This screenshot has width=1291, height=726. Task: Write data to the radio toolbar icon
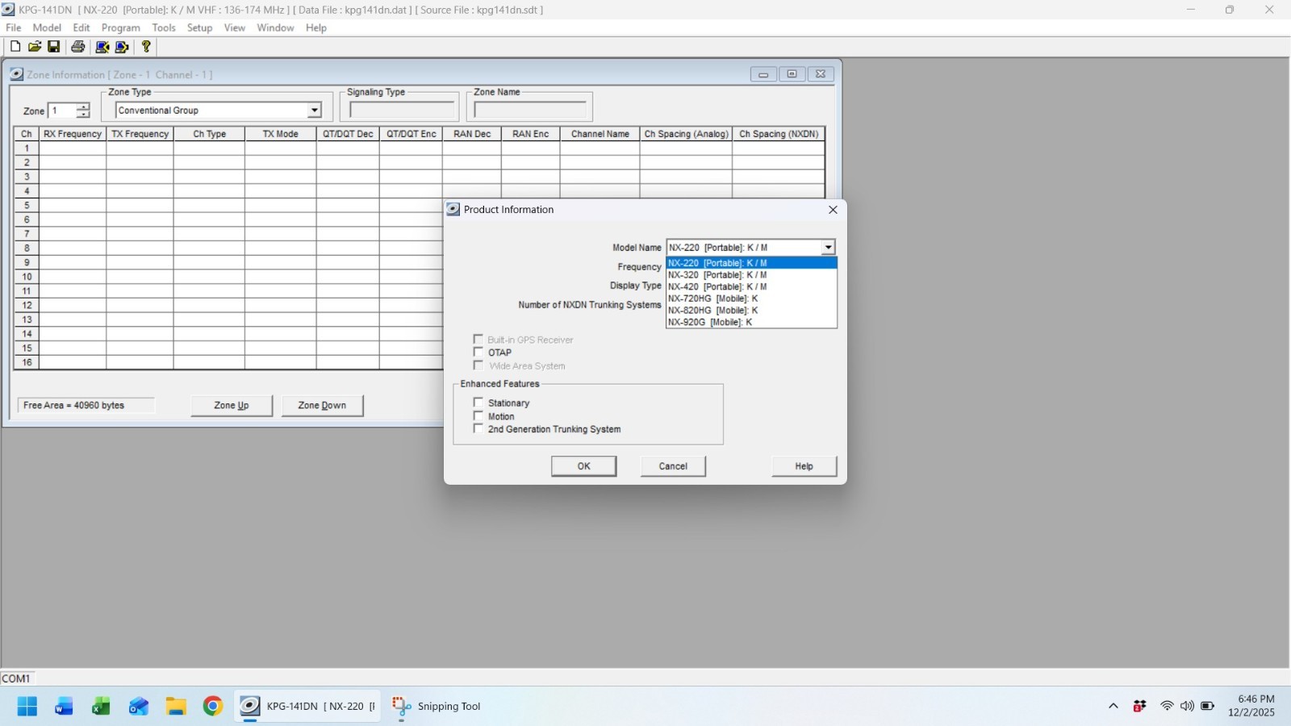122,47
